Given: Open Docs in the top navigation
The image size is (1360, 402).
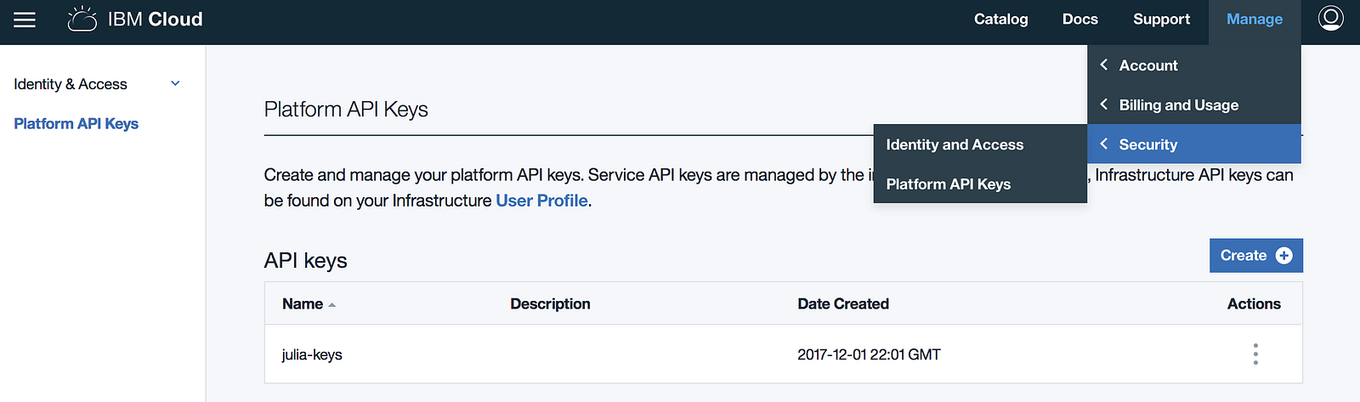Looking at the screenshot, I should pyautogui.click(x=1079, y=20).
